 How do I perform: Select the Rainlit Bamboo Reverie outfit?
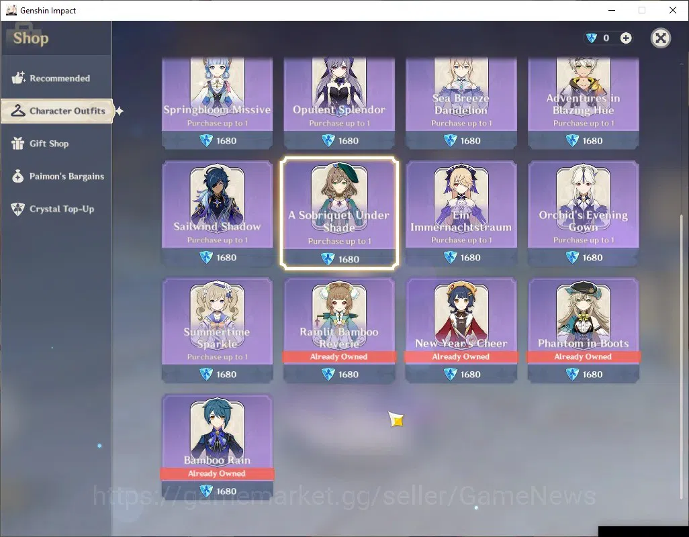pyautogui.click(x=339, y=330)
